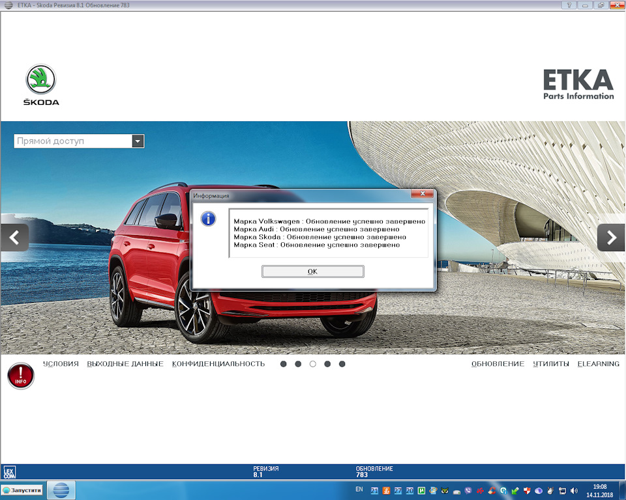Click the Марка Volkswagen update line

click(329, 221)
